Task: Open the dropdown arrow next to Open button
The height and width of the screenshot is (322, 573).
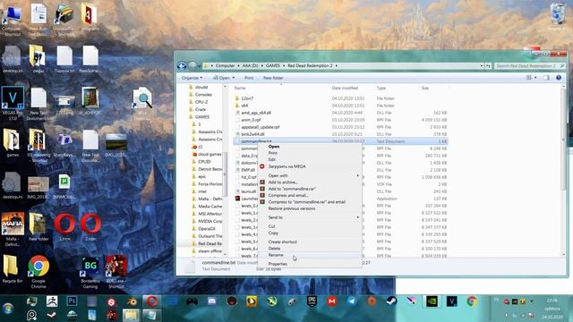Action: pyautogui.click(x=234, y=78)
